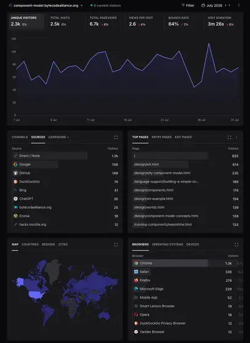Switch to the Browsers tab
This screenshot has height=343, width=250.
click(x=140, y=244)
